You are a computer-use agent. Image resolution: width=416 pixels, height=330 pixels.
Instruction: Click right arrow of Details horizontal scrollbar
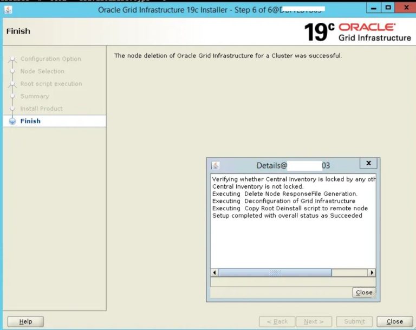coord(372,273)
